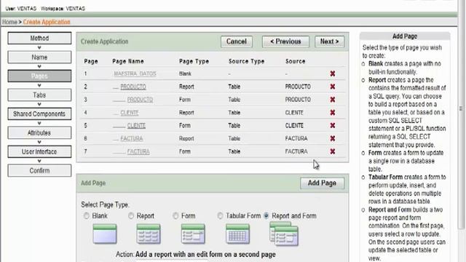The image size is (466, 262).
Task: Click the 'Select Page Type:' label
Action: [105, 205]
